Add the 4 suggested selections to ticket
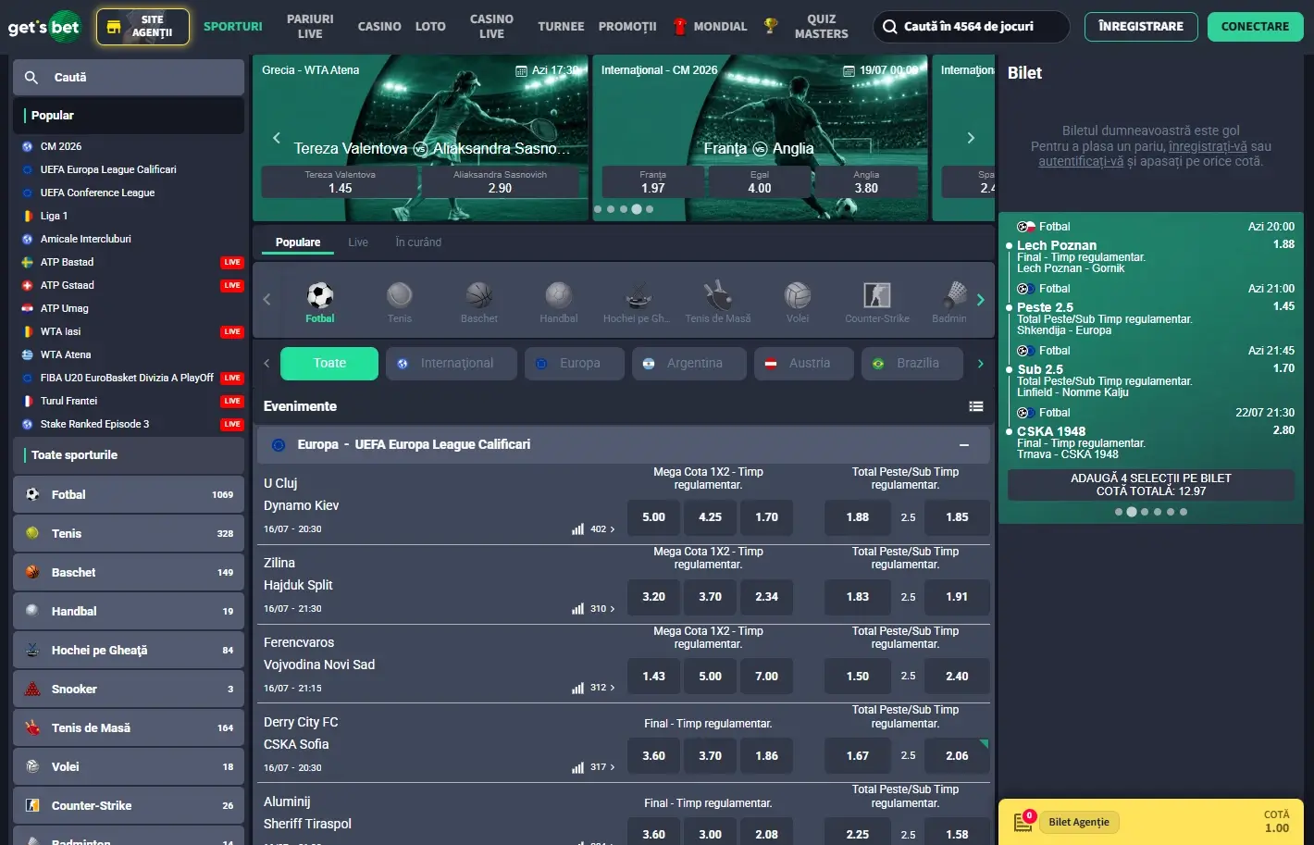1314x845 pixels. tap(1151, 485)
